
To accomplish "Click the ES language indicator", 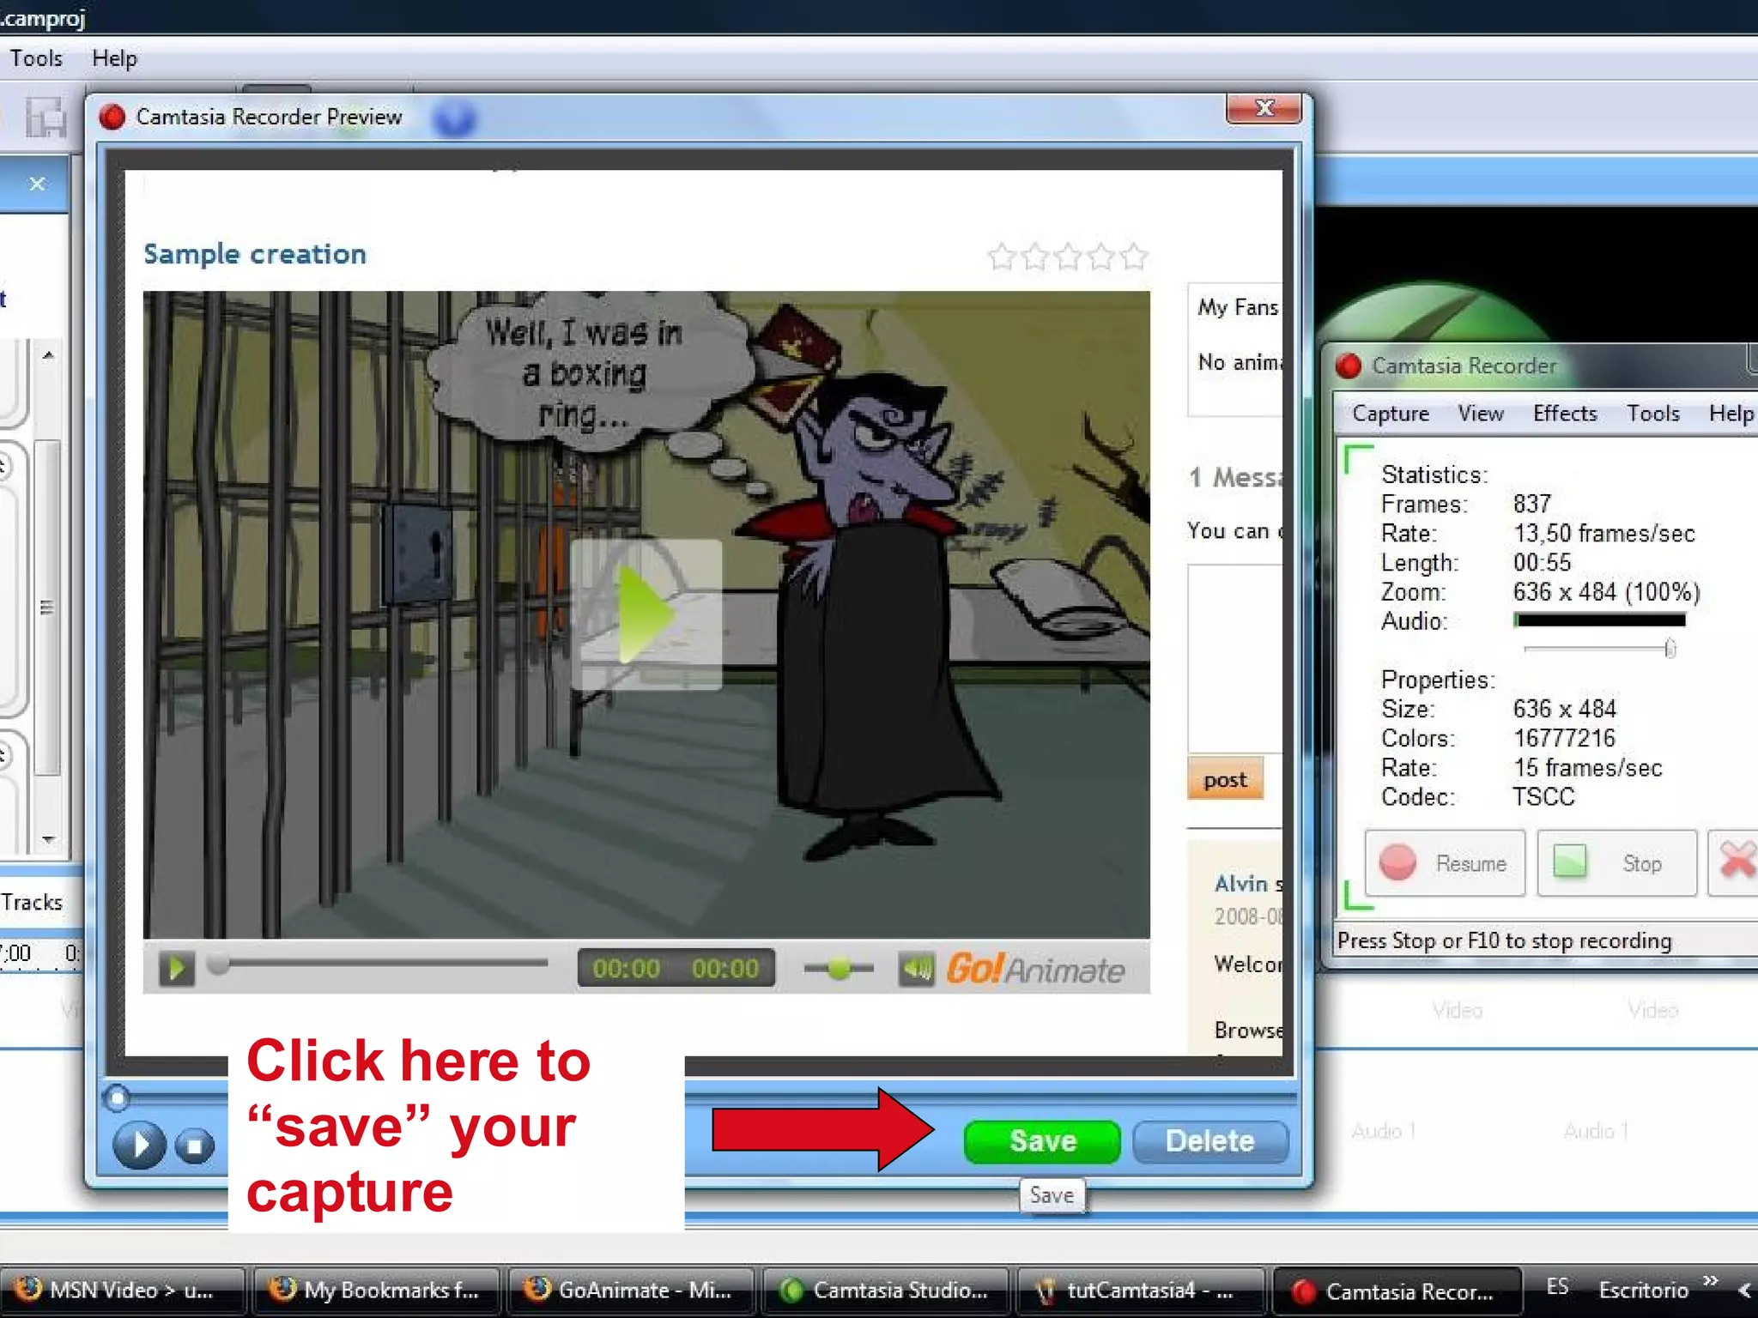I will [1557, 1287].
